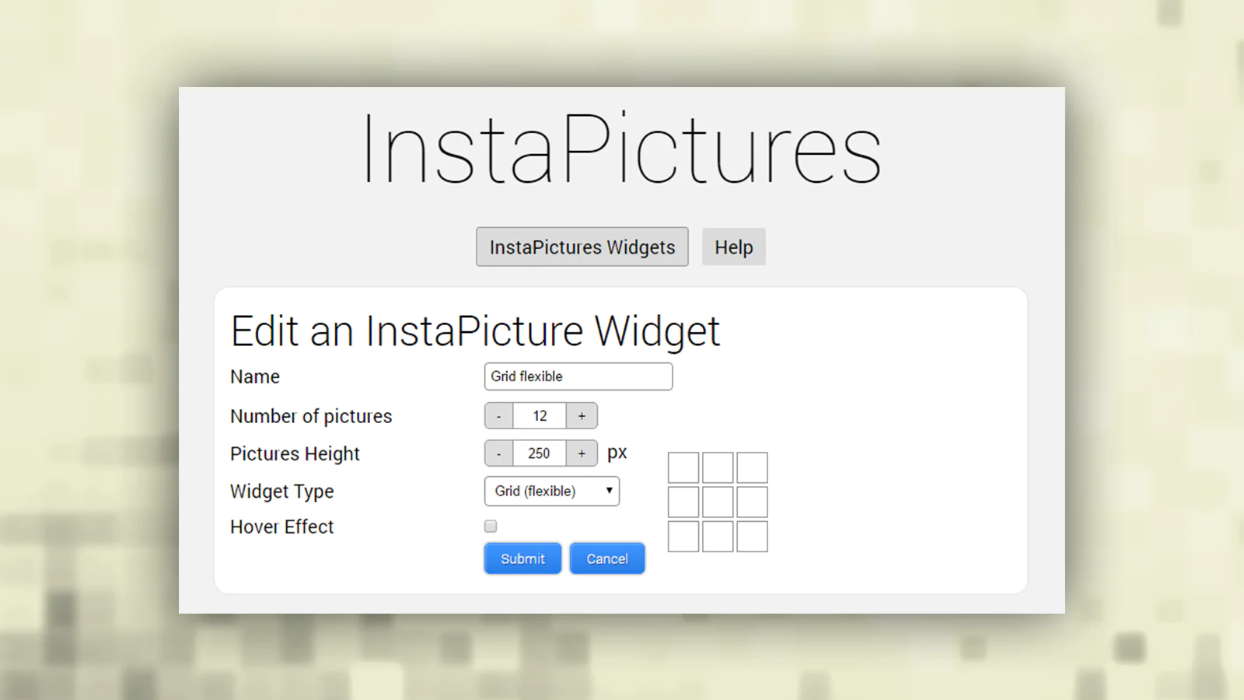Click top-left cell of grid preview
The image size is (1244, 700).
683,468
